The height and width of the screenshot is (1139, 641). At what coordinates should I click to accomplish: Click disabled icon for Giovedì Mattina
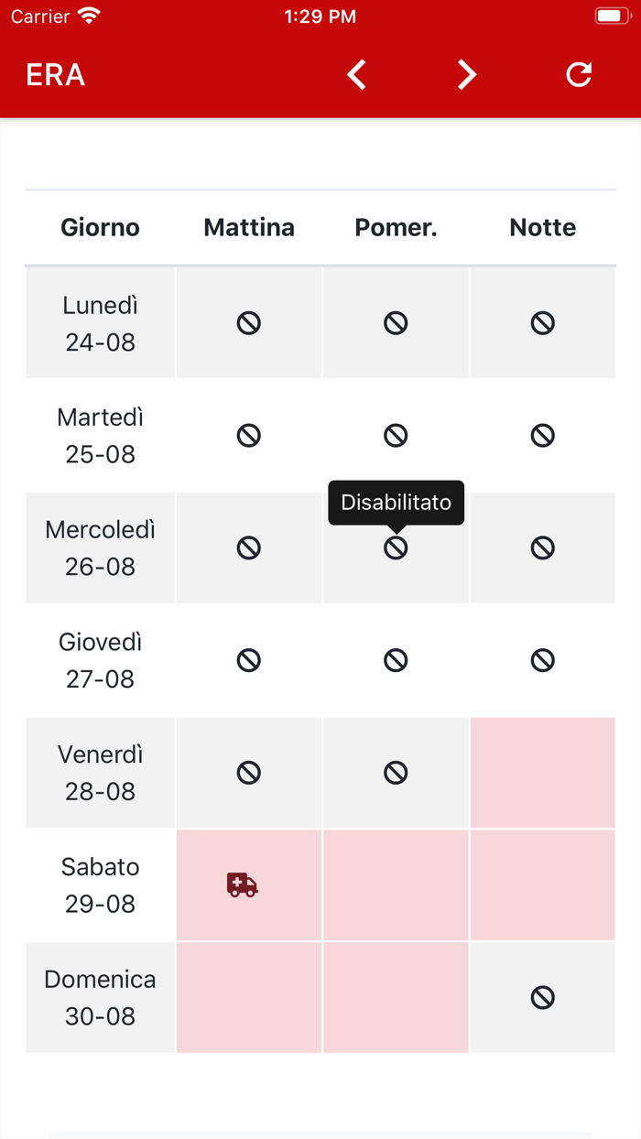click(x=249, y=660)
